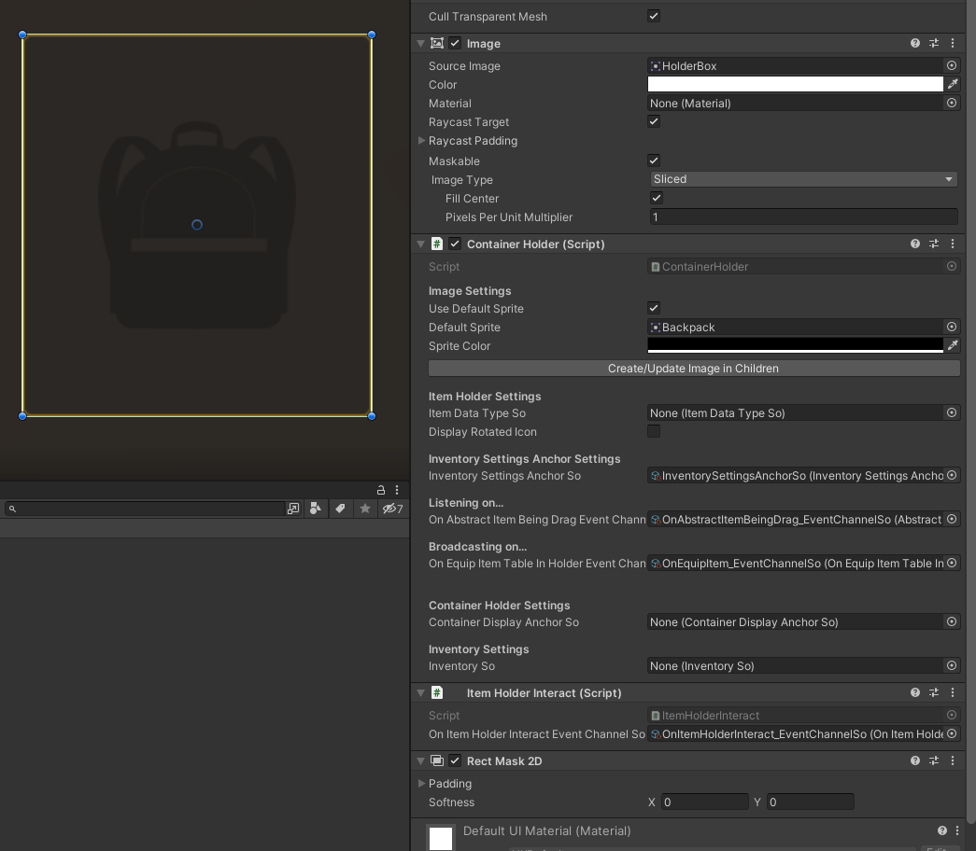Open the object picker for Source Image
976x851 pixels.
[x=951, y=65]
